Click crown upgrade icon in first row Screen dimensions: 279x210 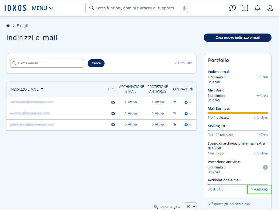pyautogui.click(x=175, y=102)
